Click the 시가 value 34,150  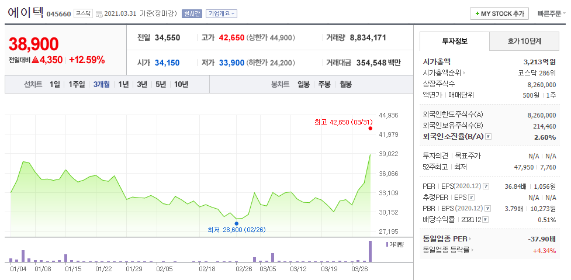pos(167,63)
